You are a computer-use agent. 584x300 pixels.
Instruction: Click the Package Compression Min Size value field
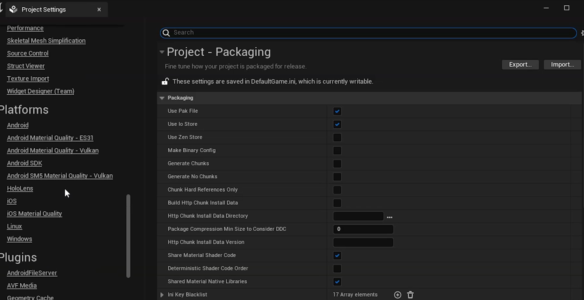click(x=363, y=229)
